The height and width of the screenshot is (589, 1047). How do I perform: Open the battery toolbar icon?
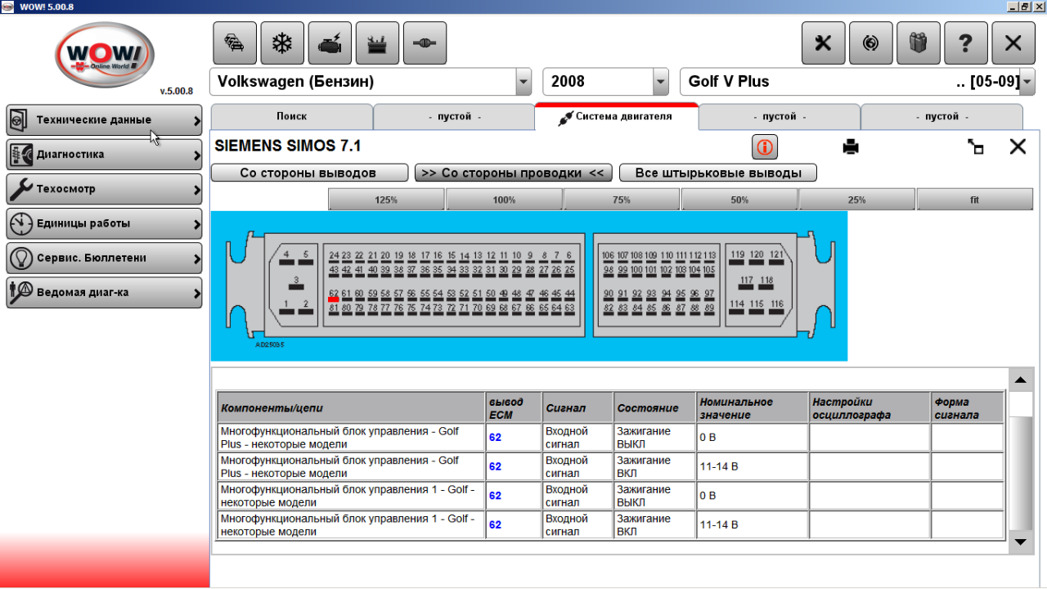pos(377,43)
